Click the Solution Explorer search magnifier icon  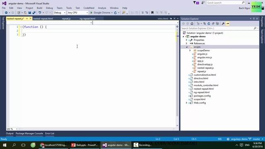tap(255, 29)
